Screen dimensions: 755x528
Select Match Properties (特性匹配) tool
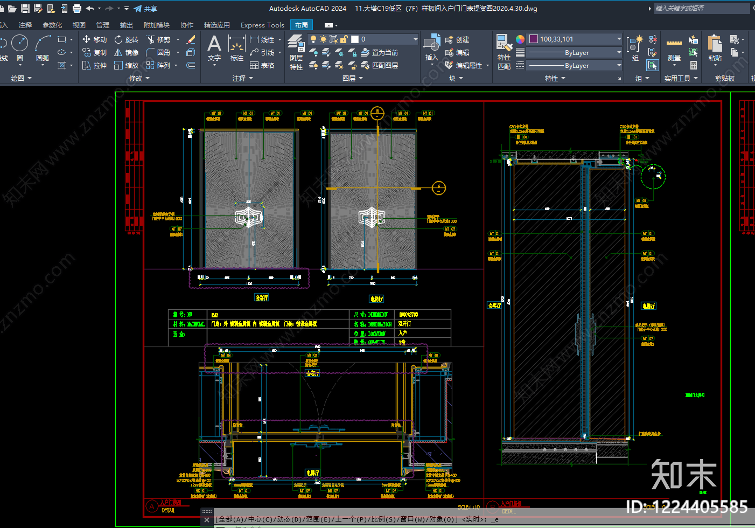pyautogui.click(x=504, y=52)
